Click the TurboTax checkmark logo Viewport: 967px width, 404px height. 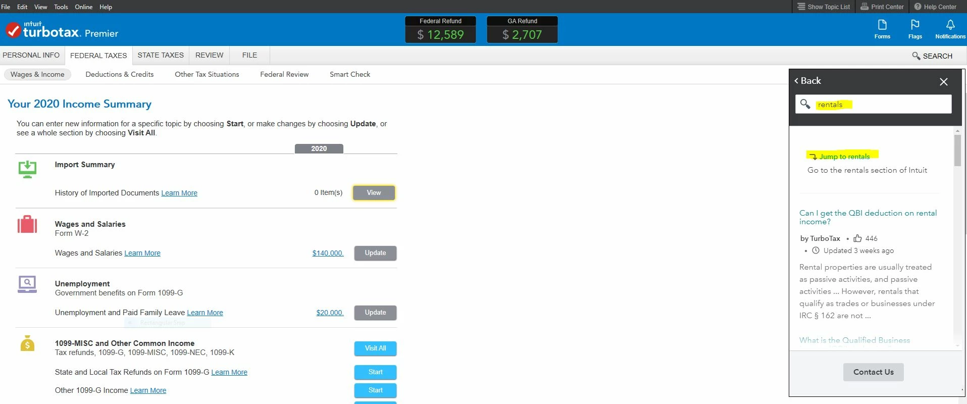pos(13,30)
